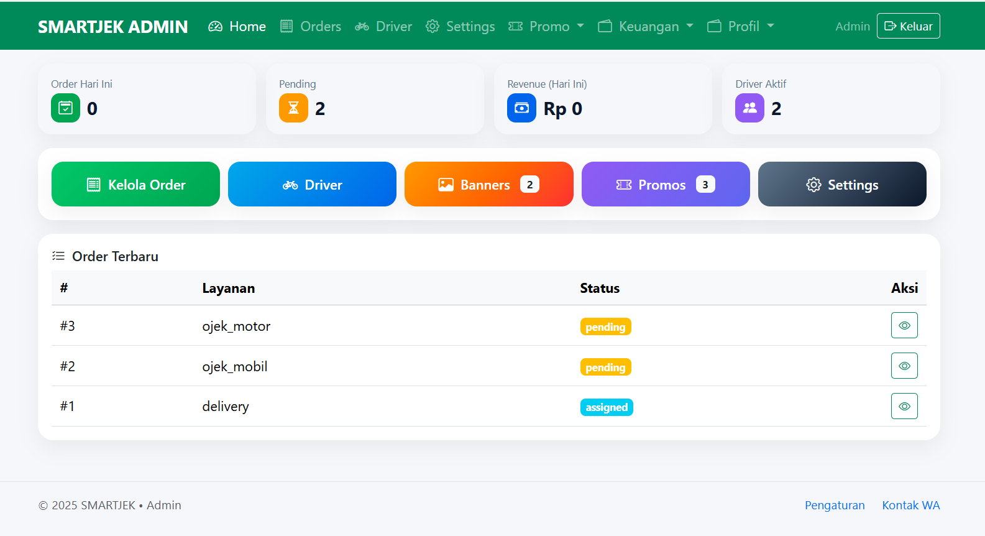Go to Orders in the navigation bar
The image size is (985, 536).
311,27
